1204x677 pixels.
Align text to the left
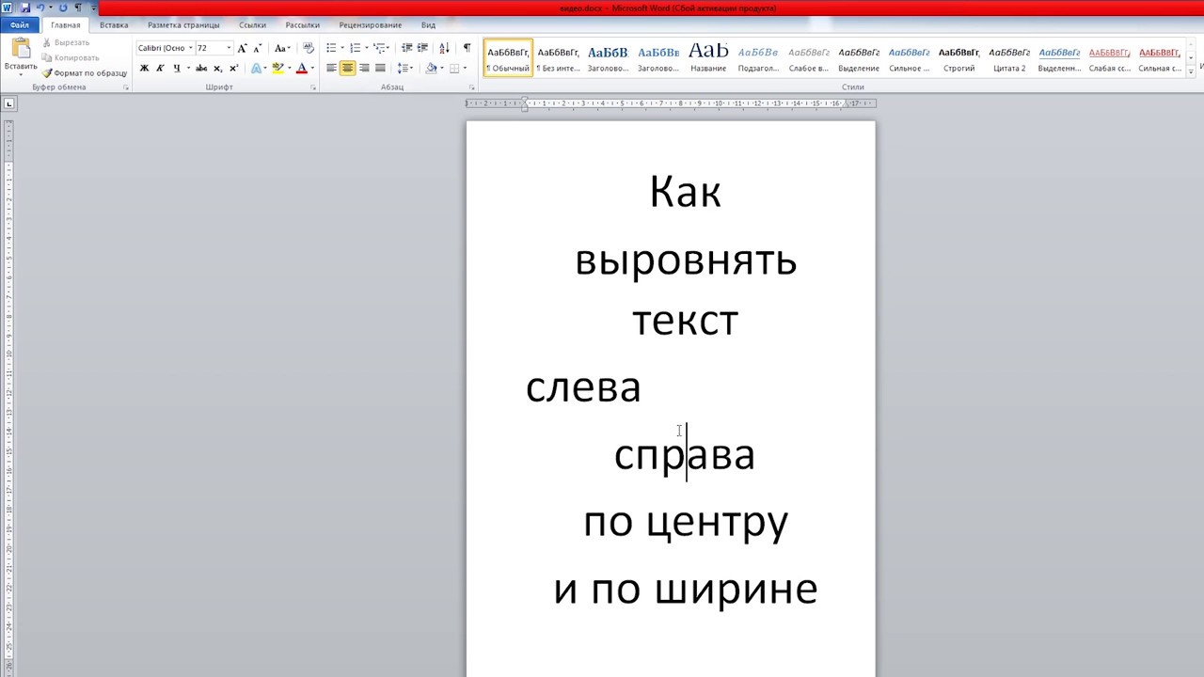coord(331,68)
